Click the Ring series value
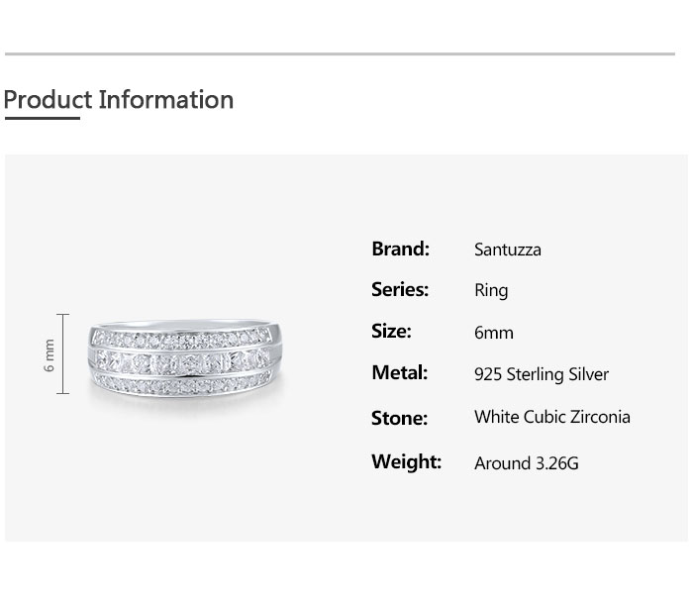The width and height of the screenshot is (693, 601). pos(491,291)
